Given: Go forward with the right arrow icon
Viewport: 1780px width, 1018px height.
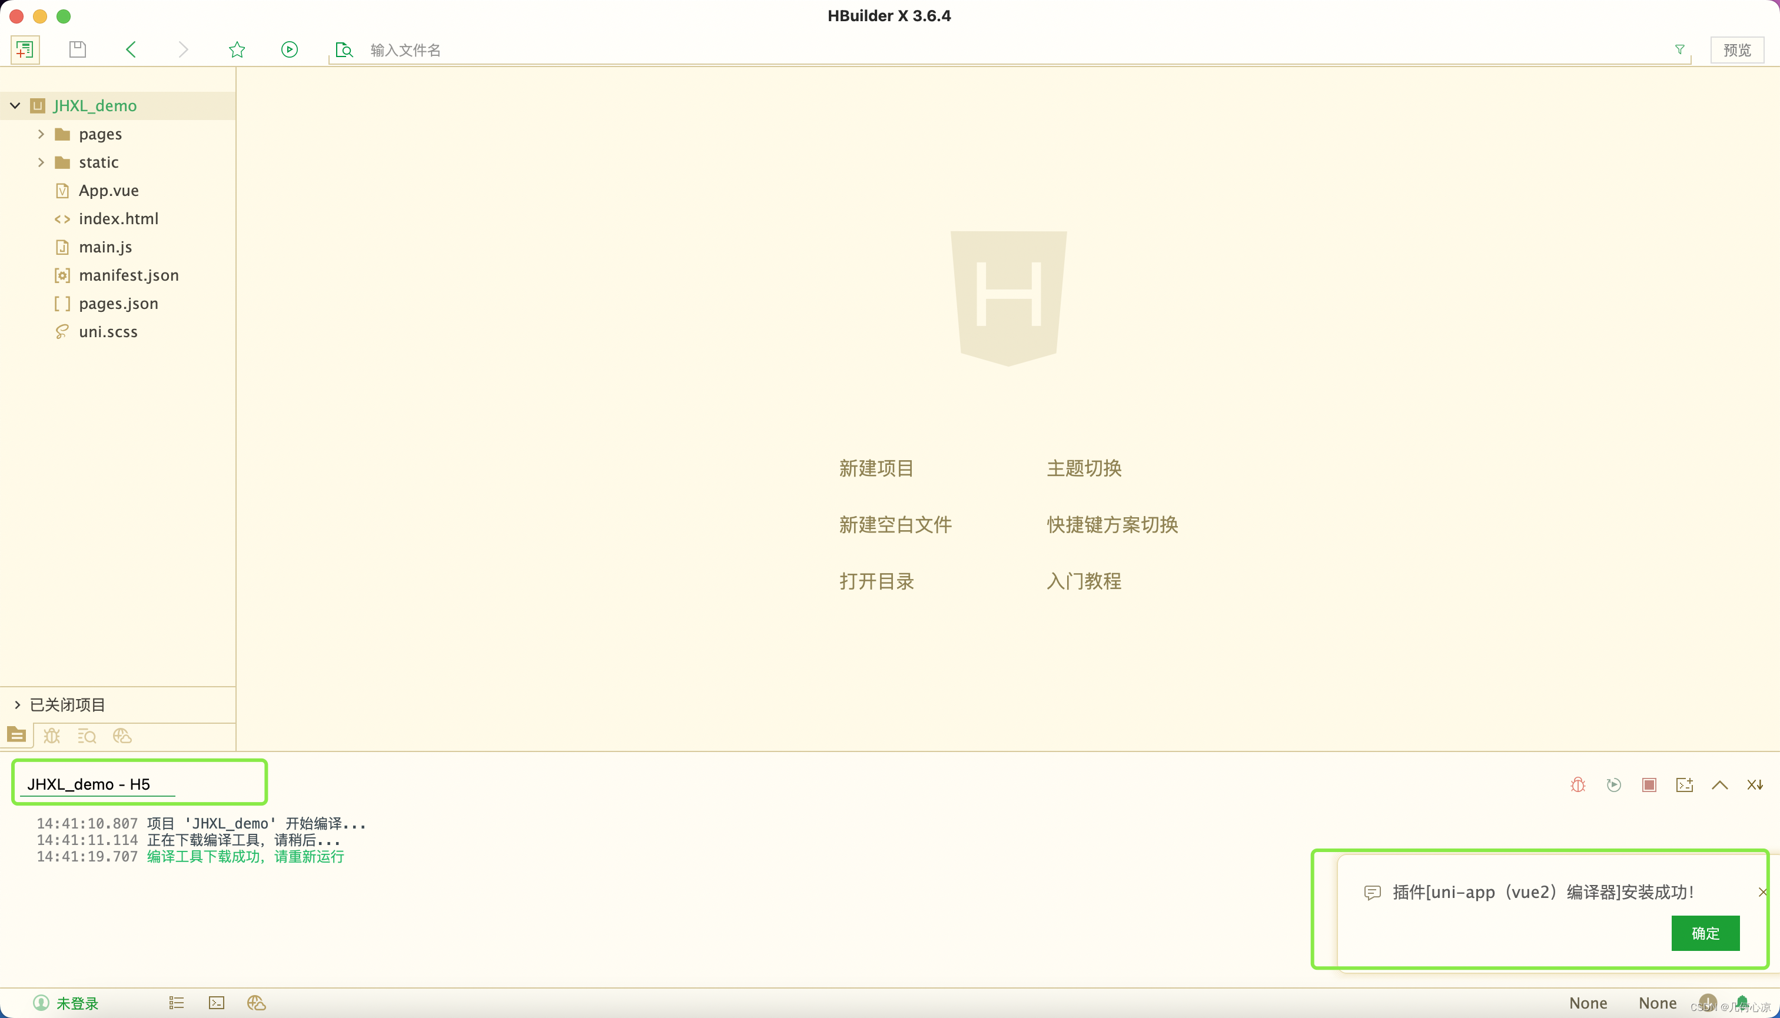Looking at the screenshot, I should [183, 49].
